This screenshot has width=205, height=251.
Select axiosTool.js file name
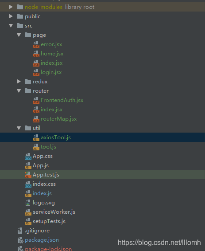(x=56, y=137)
